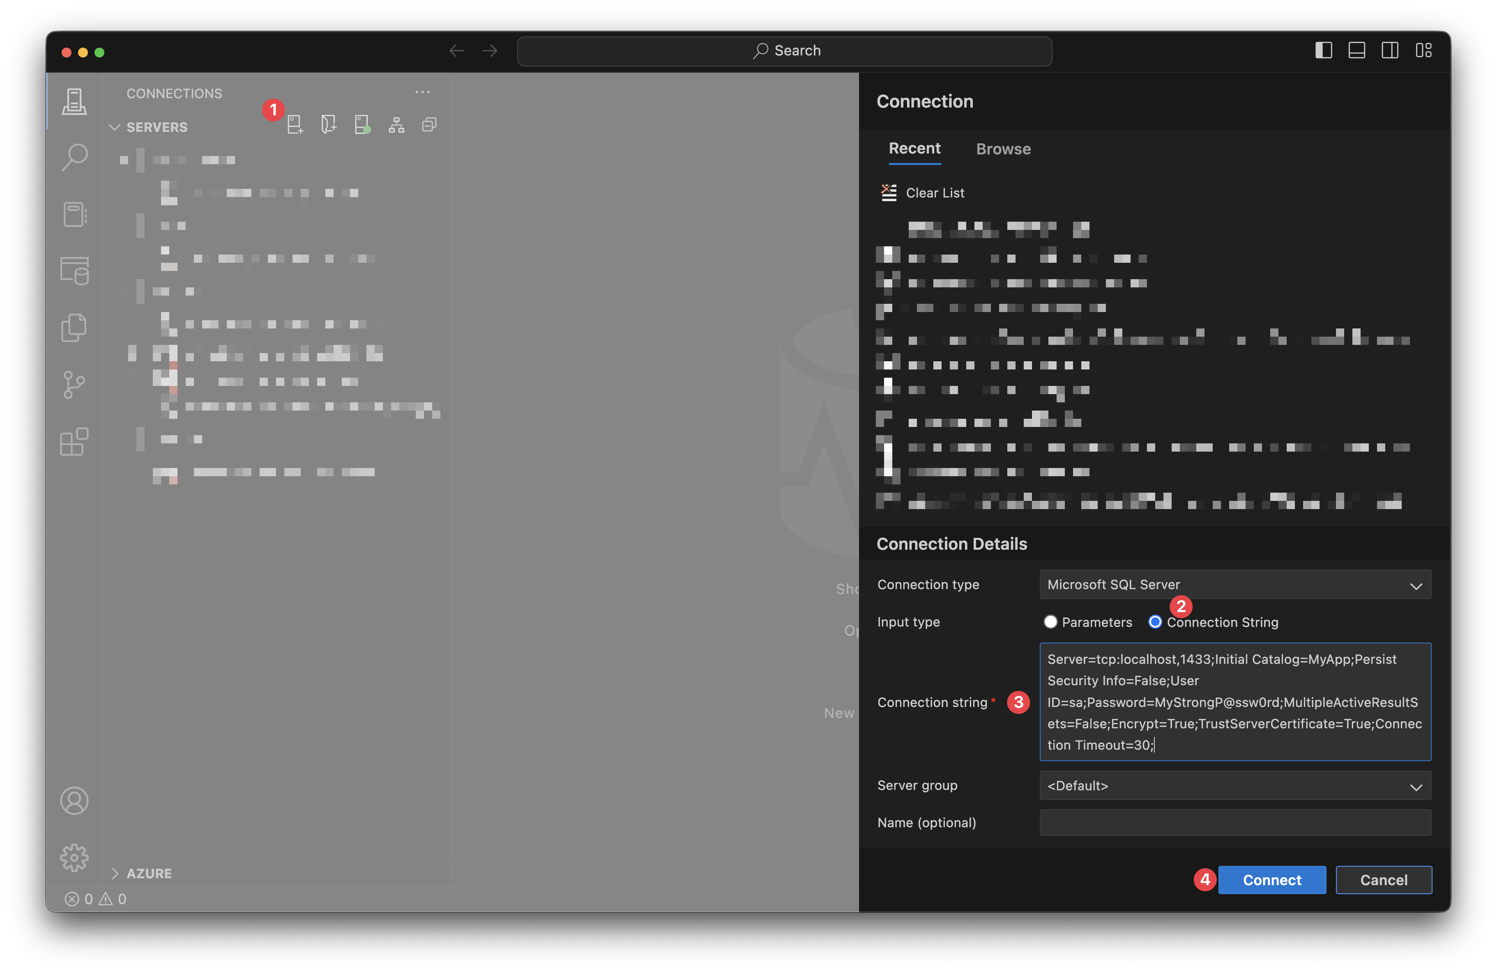Toggle the bottom panel layout icon

click(x=1357, y=50)
